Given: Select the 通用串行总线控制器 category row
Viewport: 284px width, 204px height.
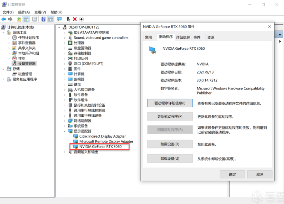Looking at the screenshot, I should [x=89, y=110].
